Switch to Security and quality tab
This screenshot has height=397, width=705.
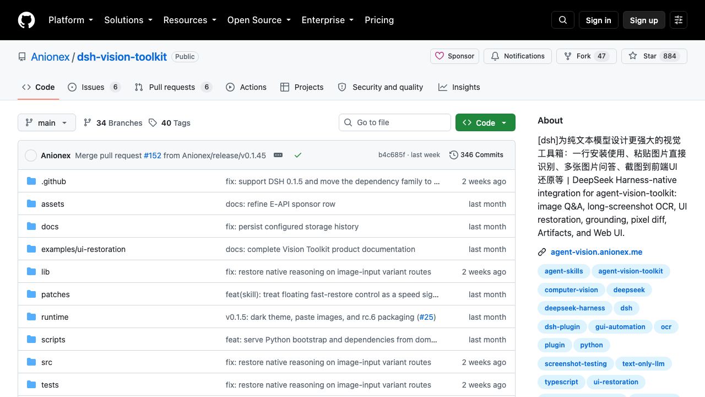380,87
